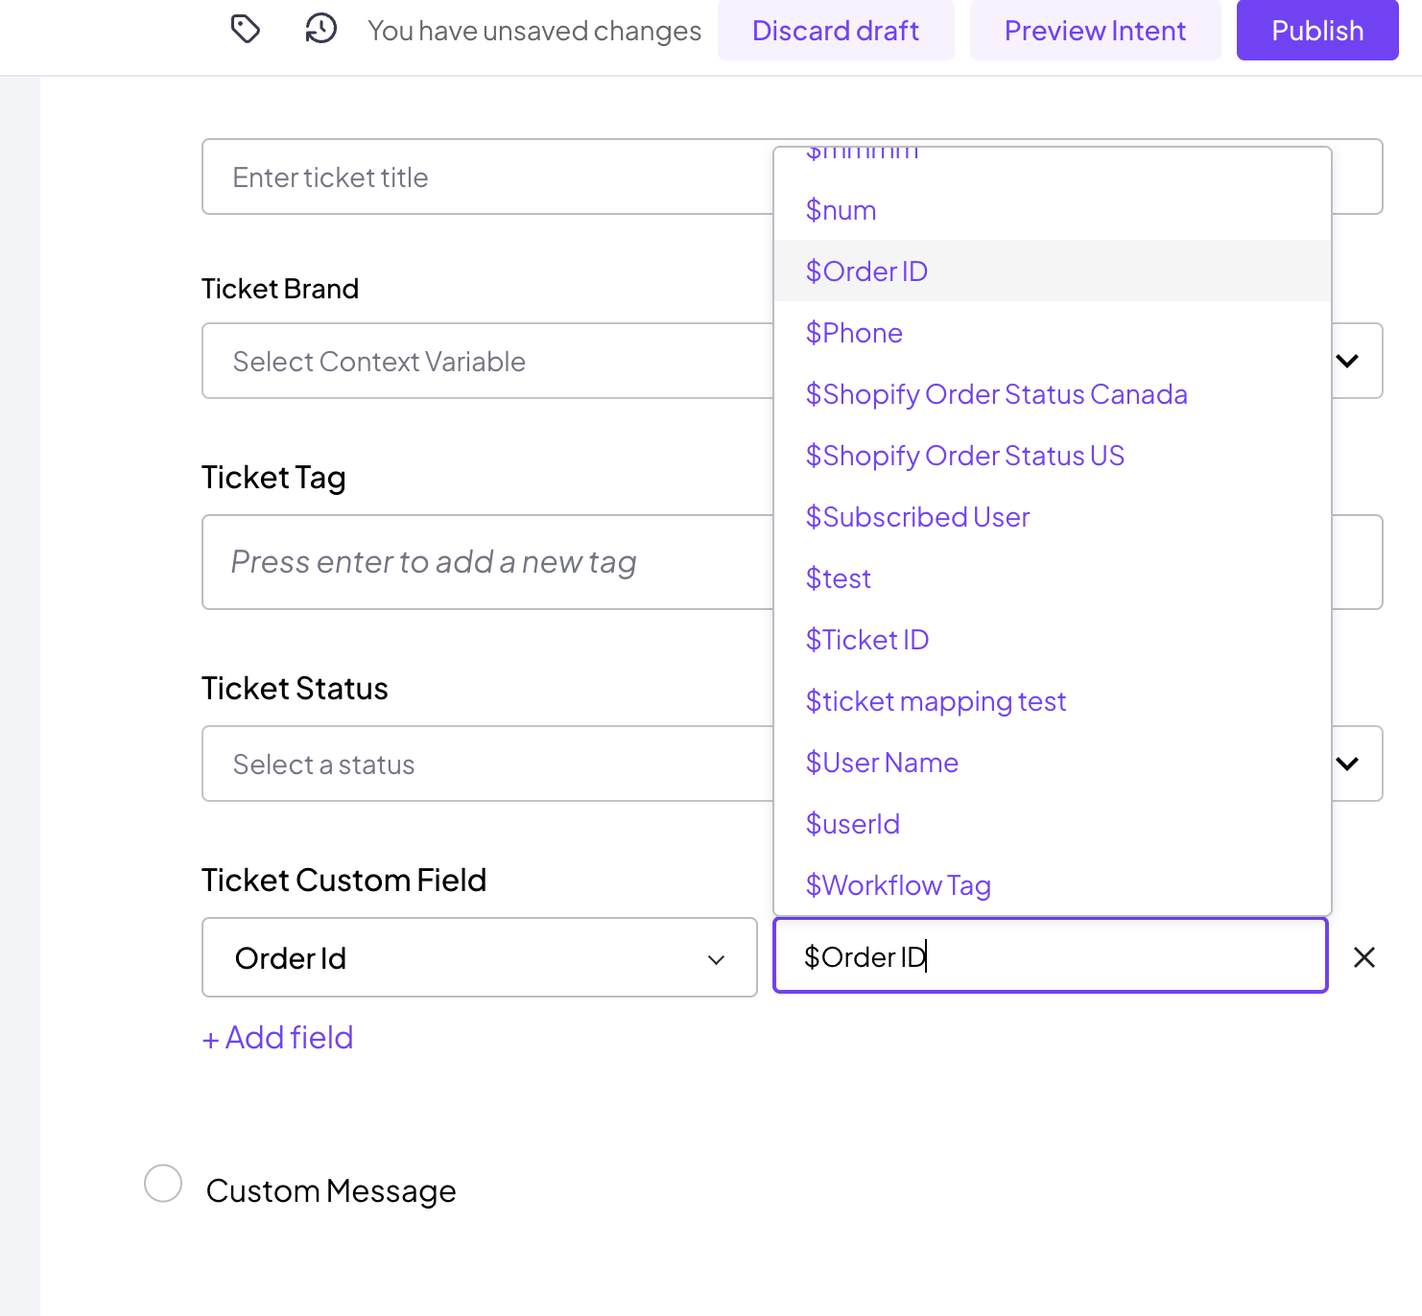Click the $Order ID value input
Image resolution: width=1422 pixels, height=1316 pixels.
click(x=1051, y=955)
